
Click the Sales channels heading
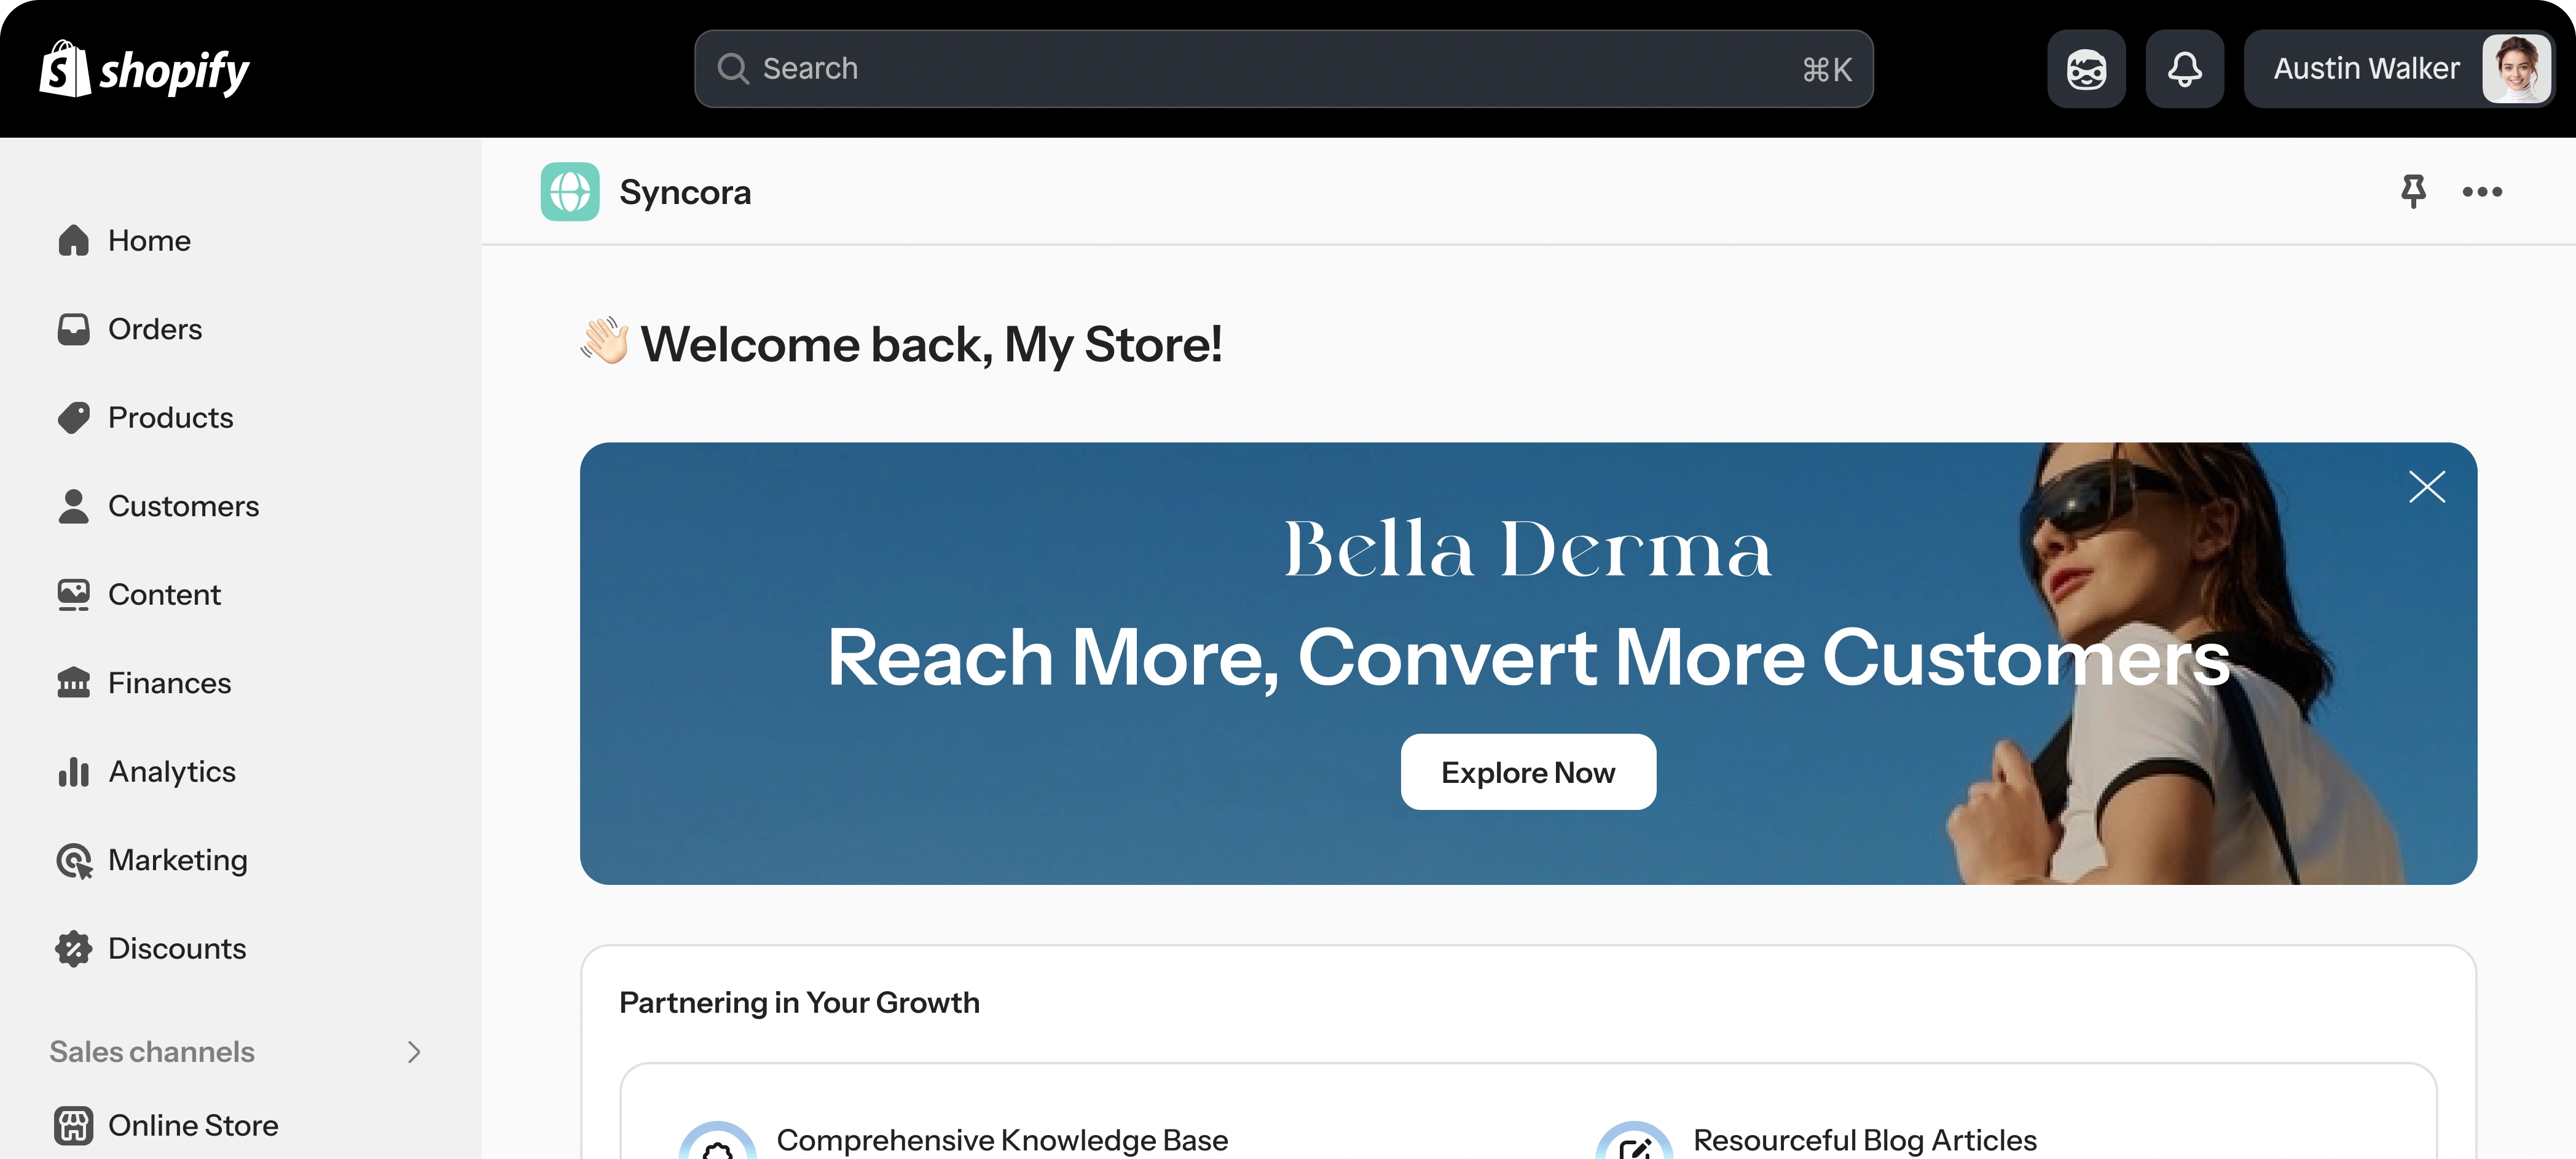point(152,1052)
